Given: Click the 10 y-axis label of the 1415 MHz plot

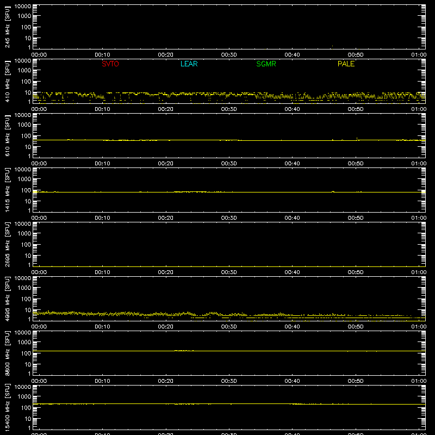Looking at the screenshot, I should (x=28, y=201).
